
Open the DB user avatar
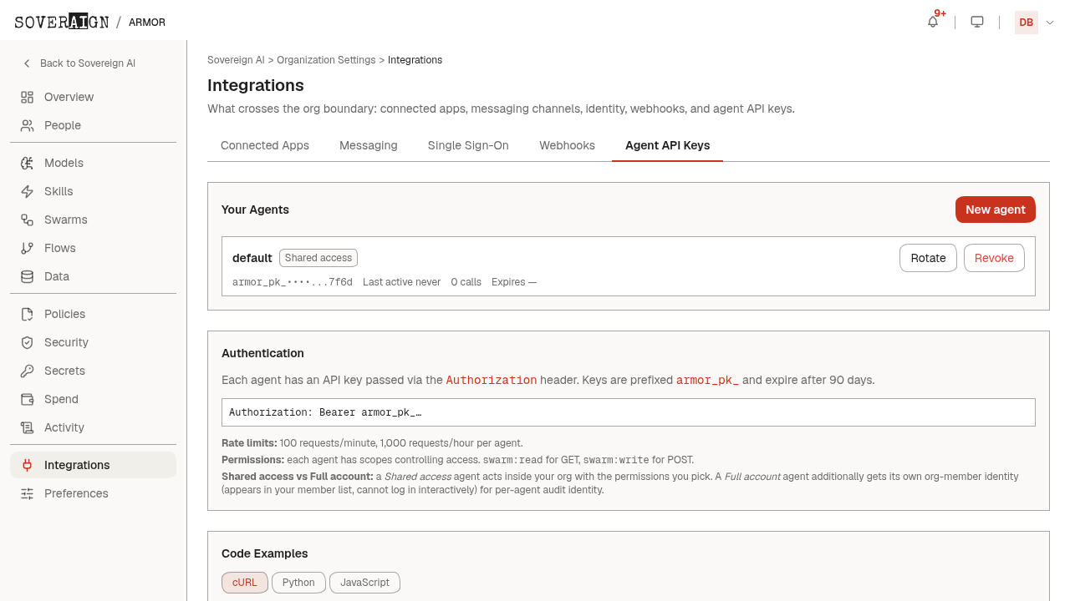pyautogui.click(x=1027, y=23)
